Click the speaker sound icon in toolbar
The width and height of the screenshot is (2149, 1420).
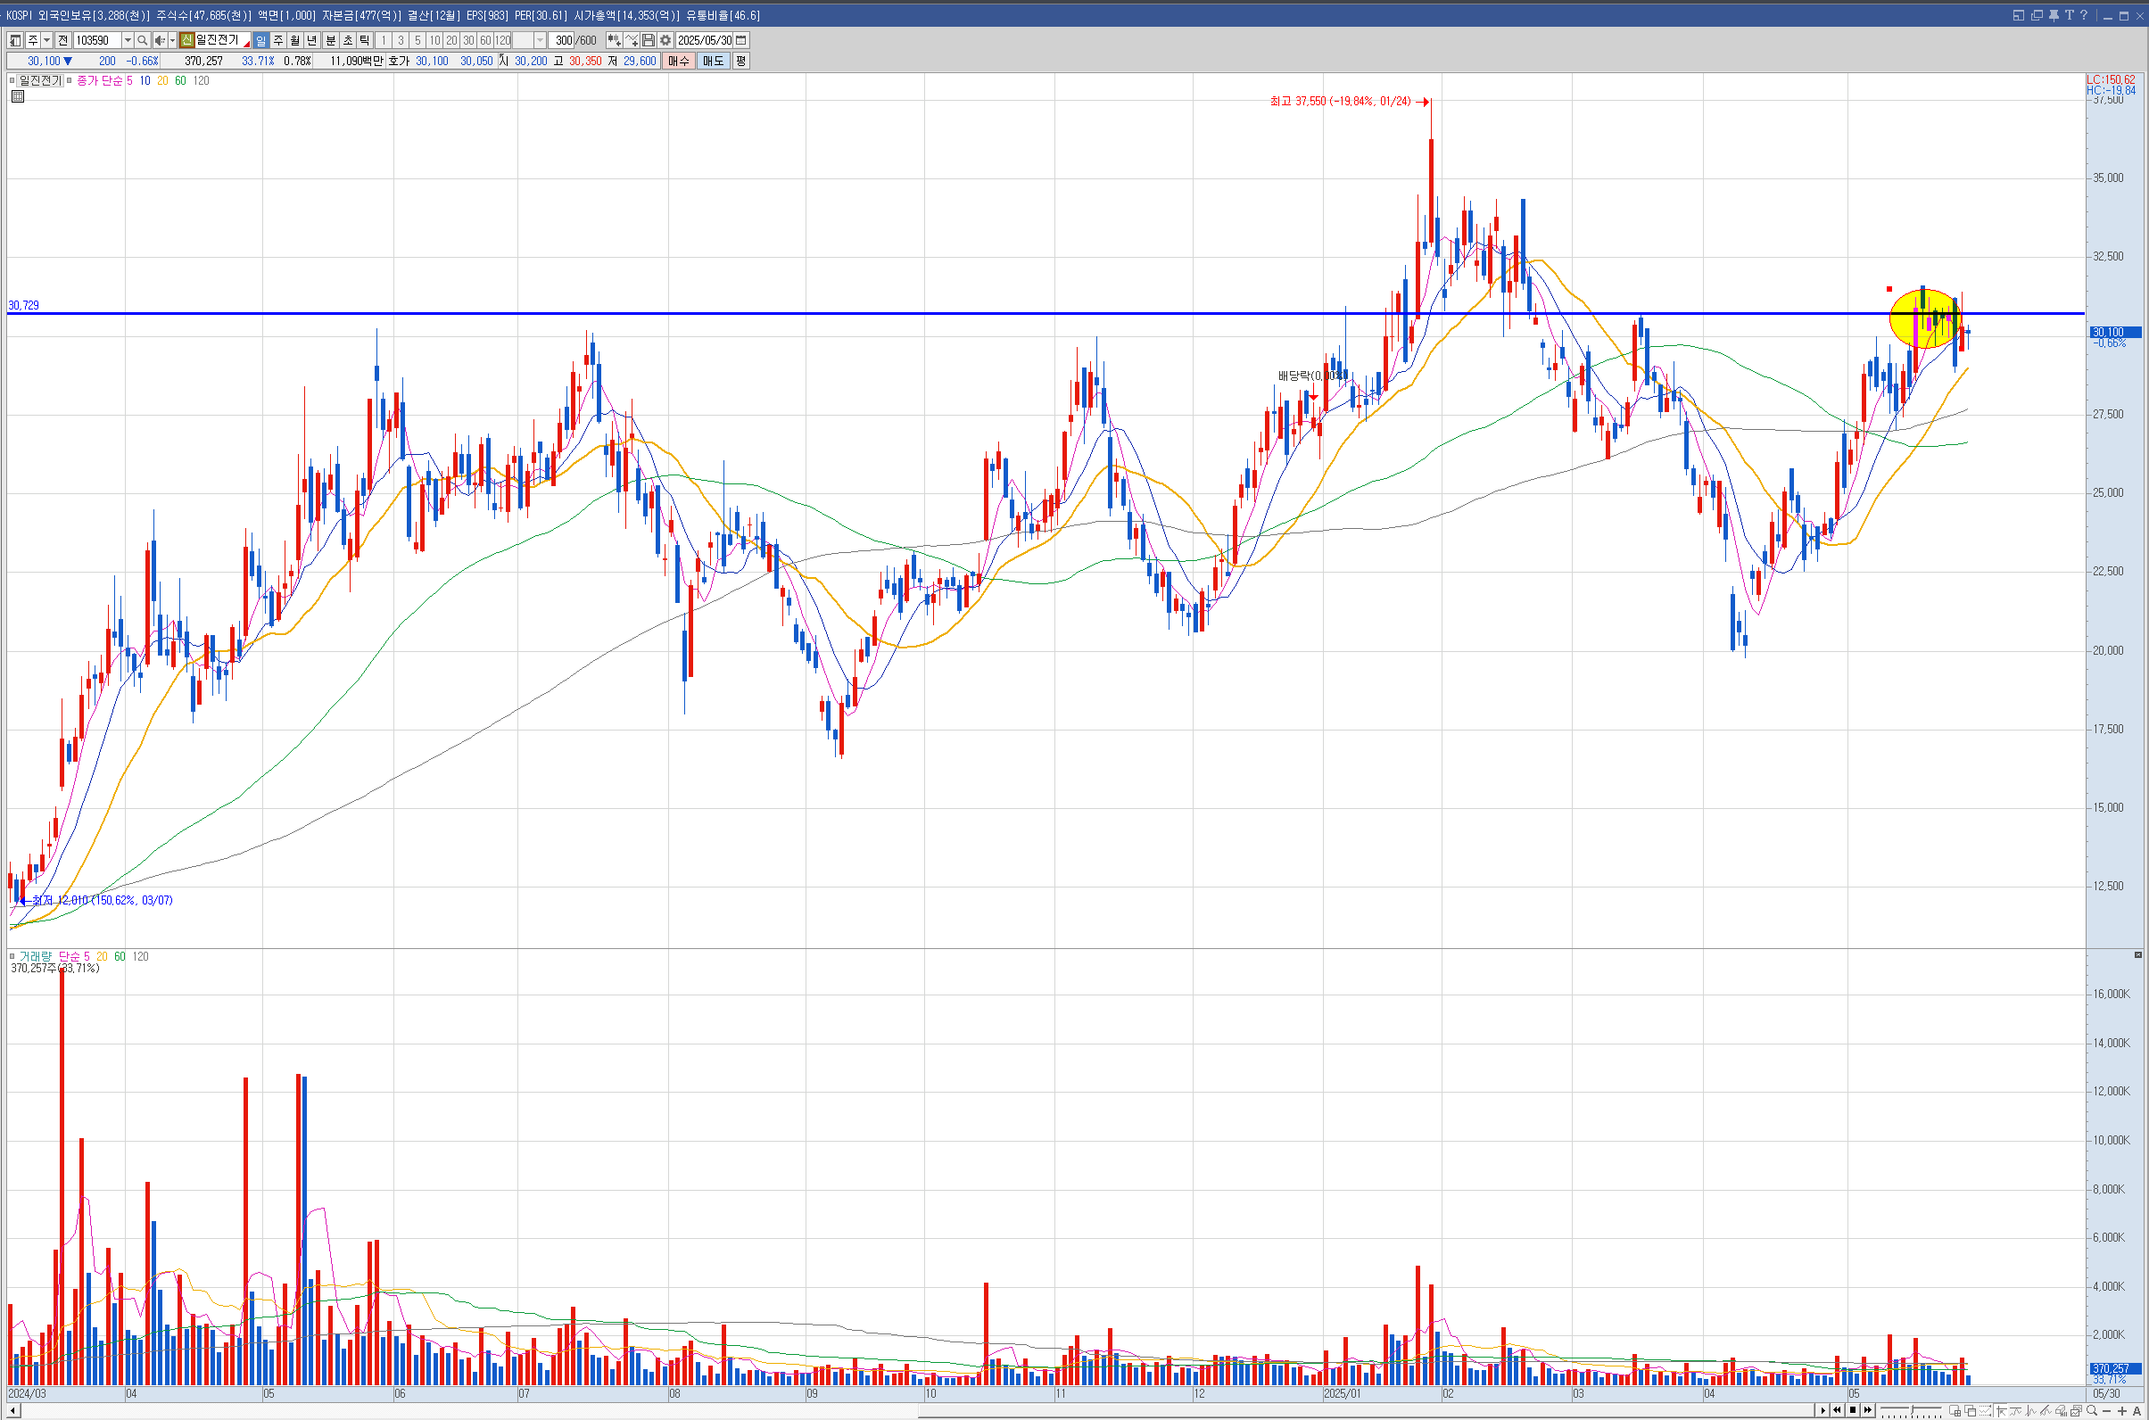coord(159,41)
